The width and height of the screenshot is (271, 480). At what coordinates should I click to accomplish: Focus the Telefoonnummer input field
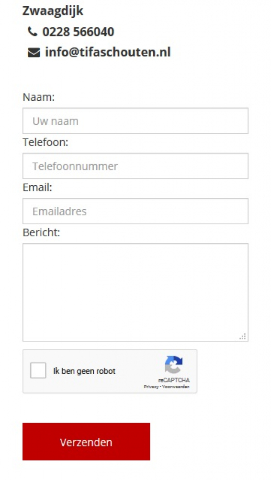pos(135,166)
